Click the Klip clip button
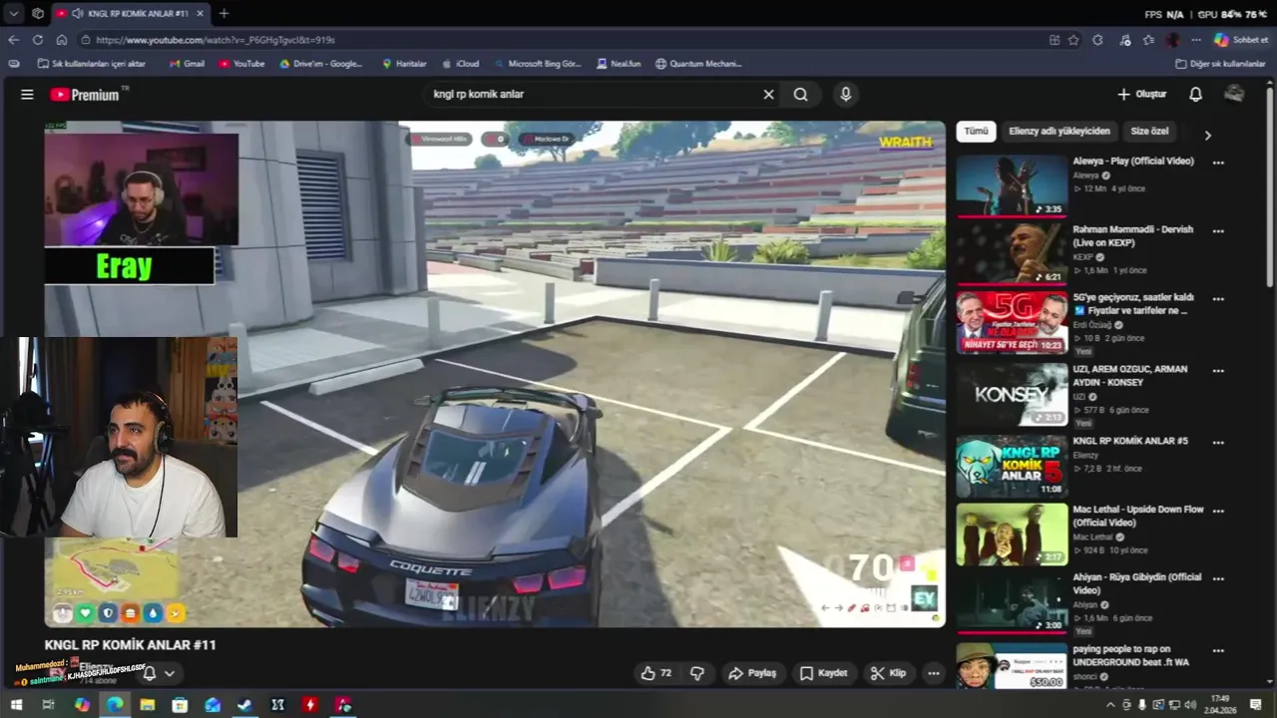 (888, 673)
